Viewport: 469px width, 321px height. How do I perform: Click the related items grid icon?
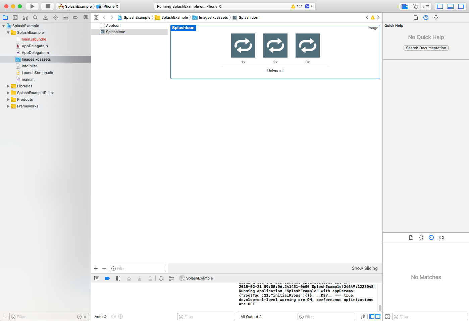point(96,17)
